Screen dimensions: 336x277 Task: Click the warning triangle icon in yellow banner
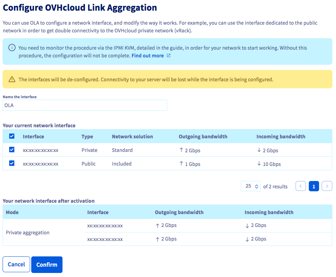pyautogui.click(x=12, y=79)
